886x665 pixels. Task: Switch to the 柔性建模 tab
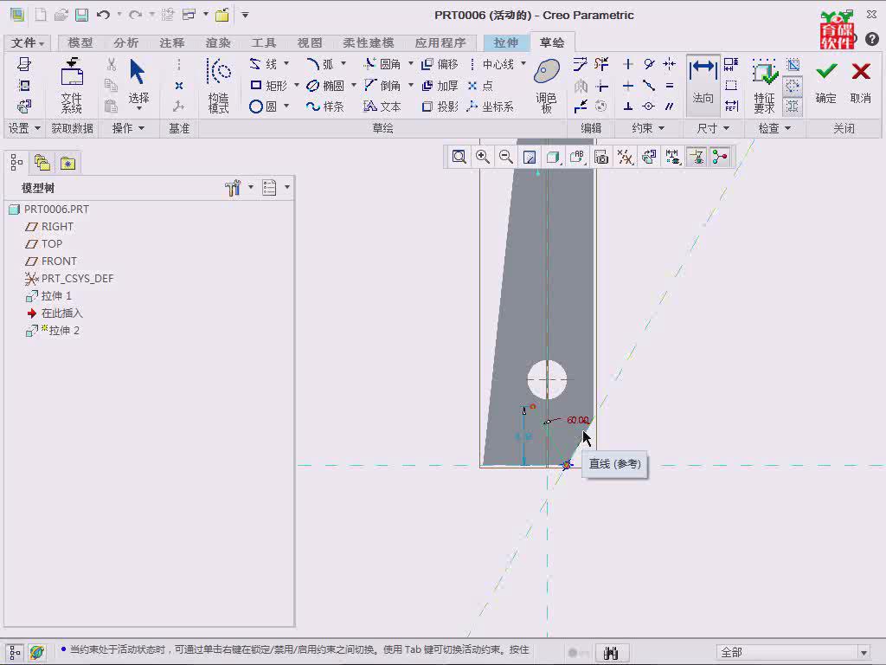[369, 42]
